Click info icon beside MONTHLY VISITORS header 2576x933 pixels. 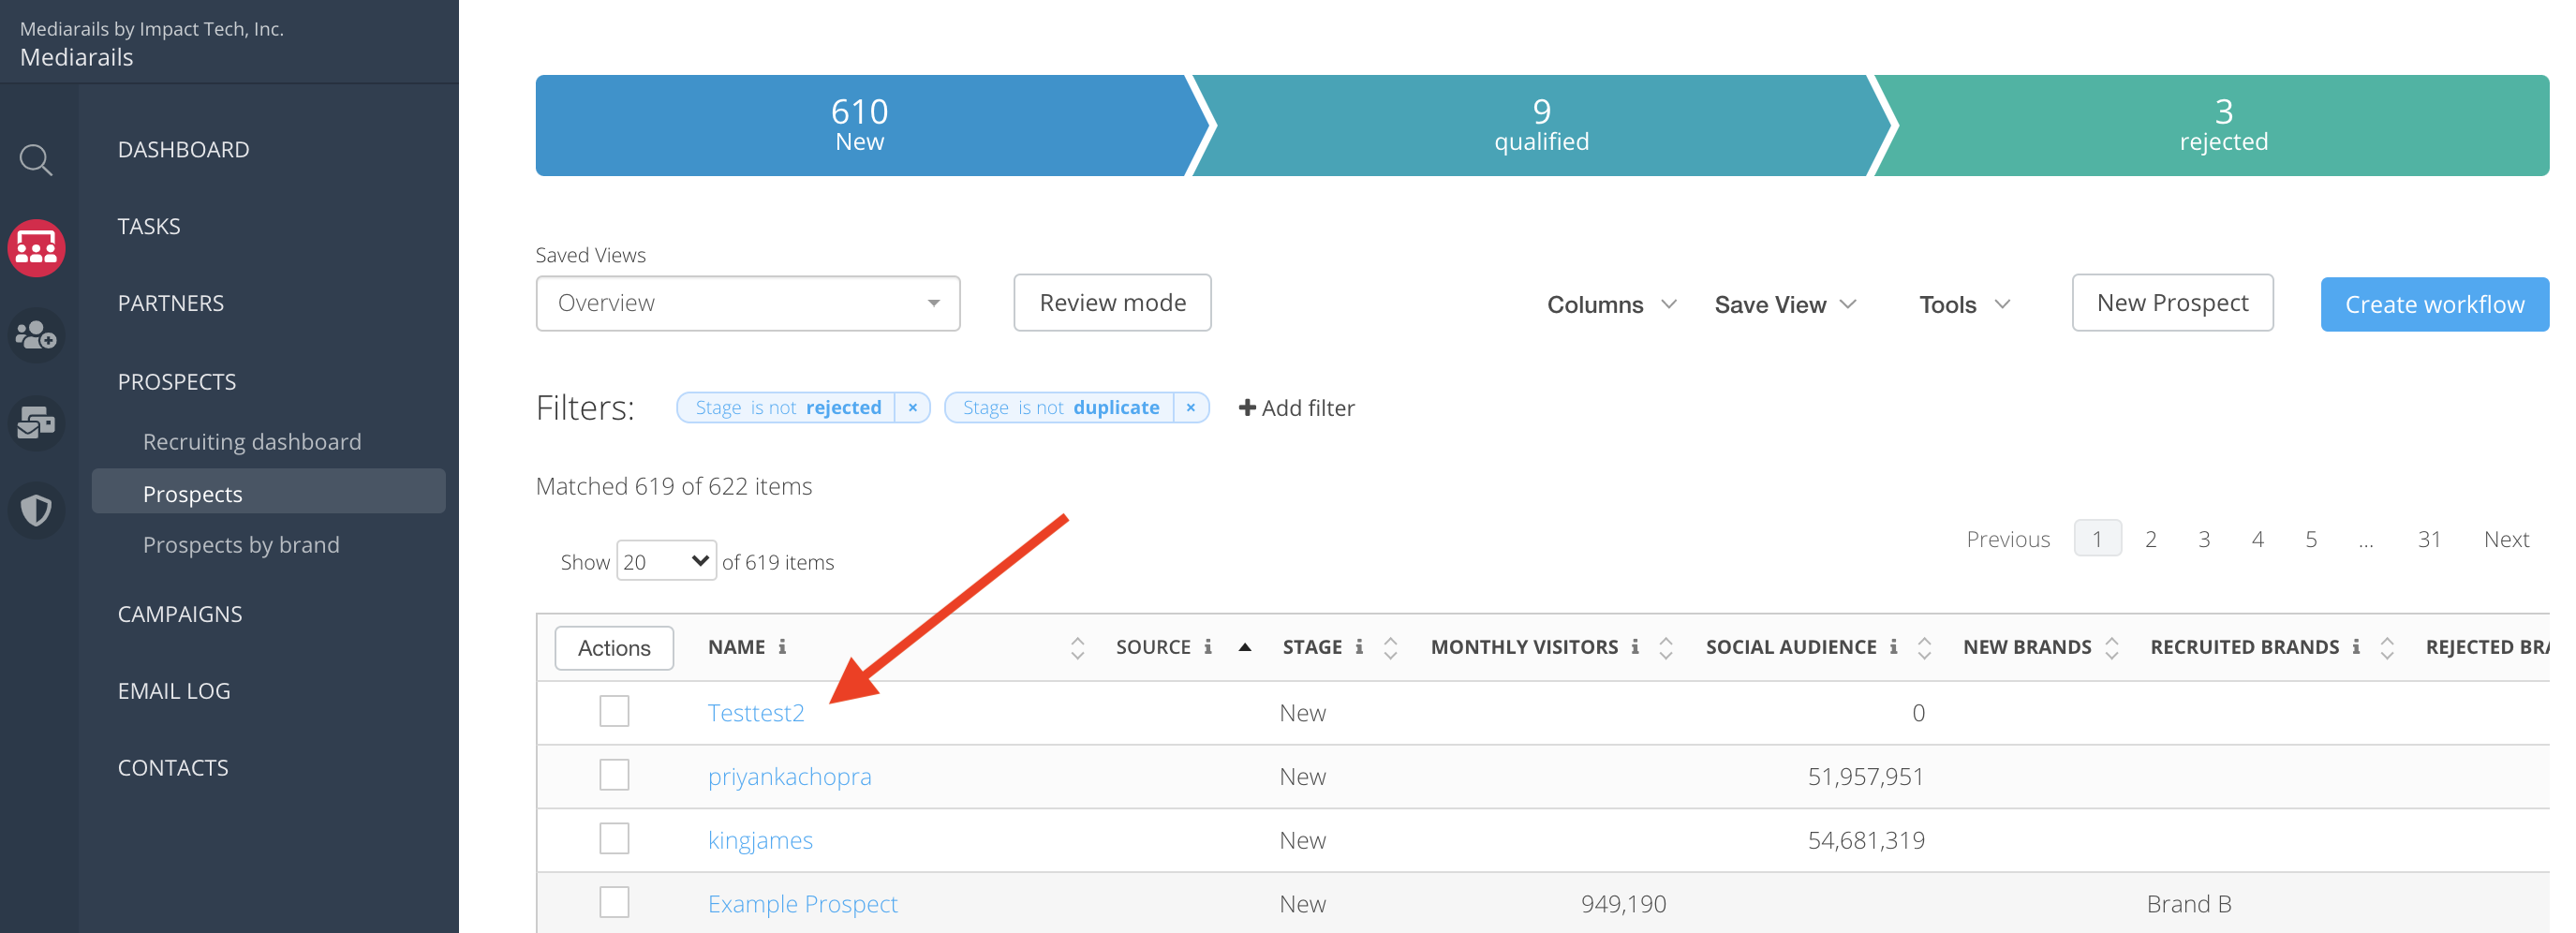click(1635, 647)
